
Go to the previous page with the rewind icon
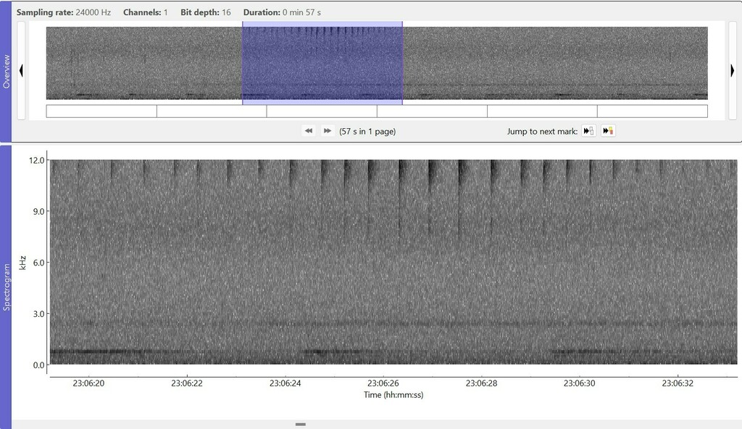309,130
